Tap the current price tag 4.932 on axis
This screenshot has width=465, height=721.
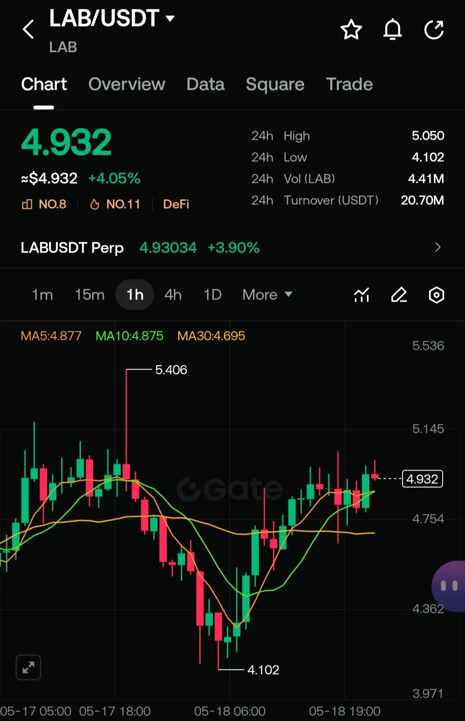pyautogui.click(x=422, y=479)
